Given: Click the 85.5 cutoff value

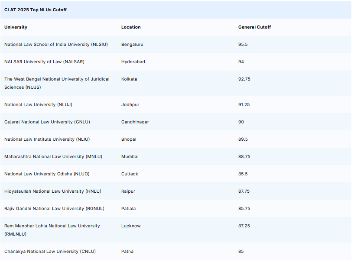Looking at the screenshot, I should point(243,174).
